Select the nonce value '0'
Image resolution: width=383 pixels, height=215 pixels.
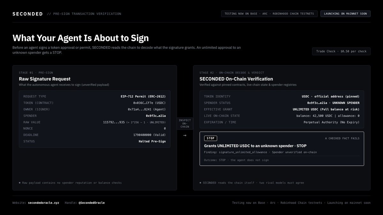coord(165,128)
